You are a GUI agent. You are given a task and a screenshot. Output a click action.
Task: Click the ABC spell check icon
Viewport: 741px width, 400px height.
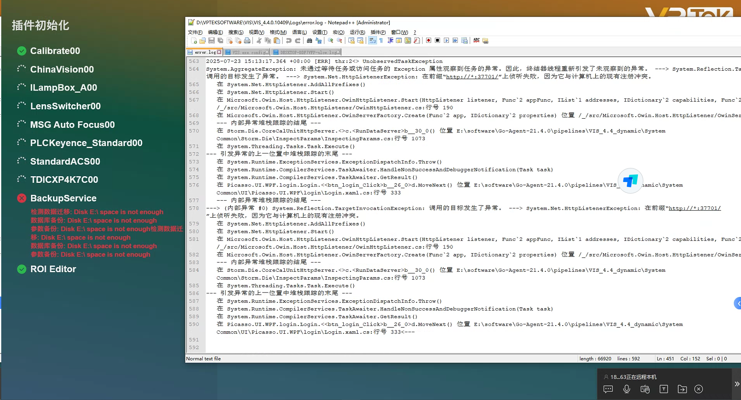(476, 41)
